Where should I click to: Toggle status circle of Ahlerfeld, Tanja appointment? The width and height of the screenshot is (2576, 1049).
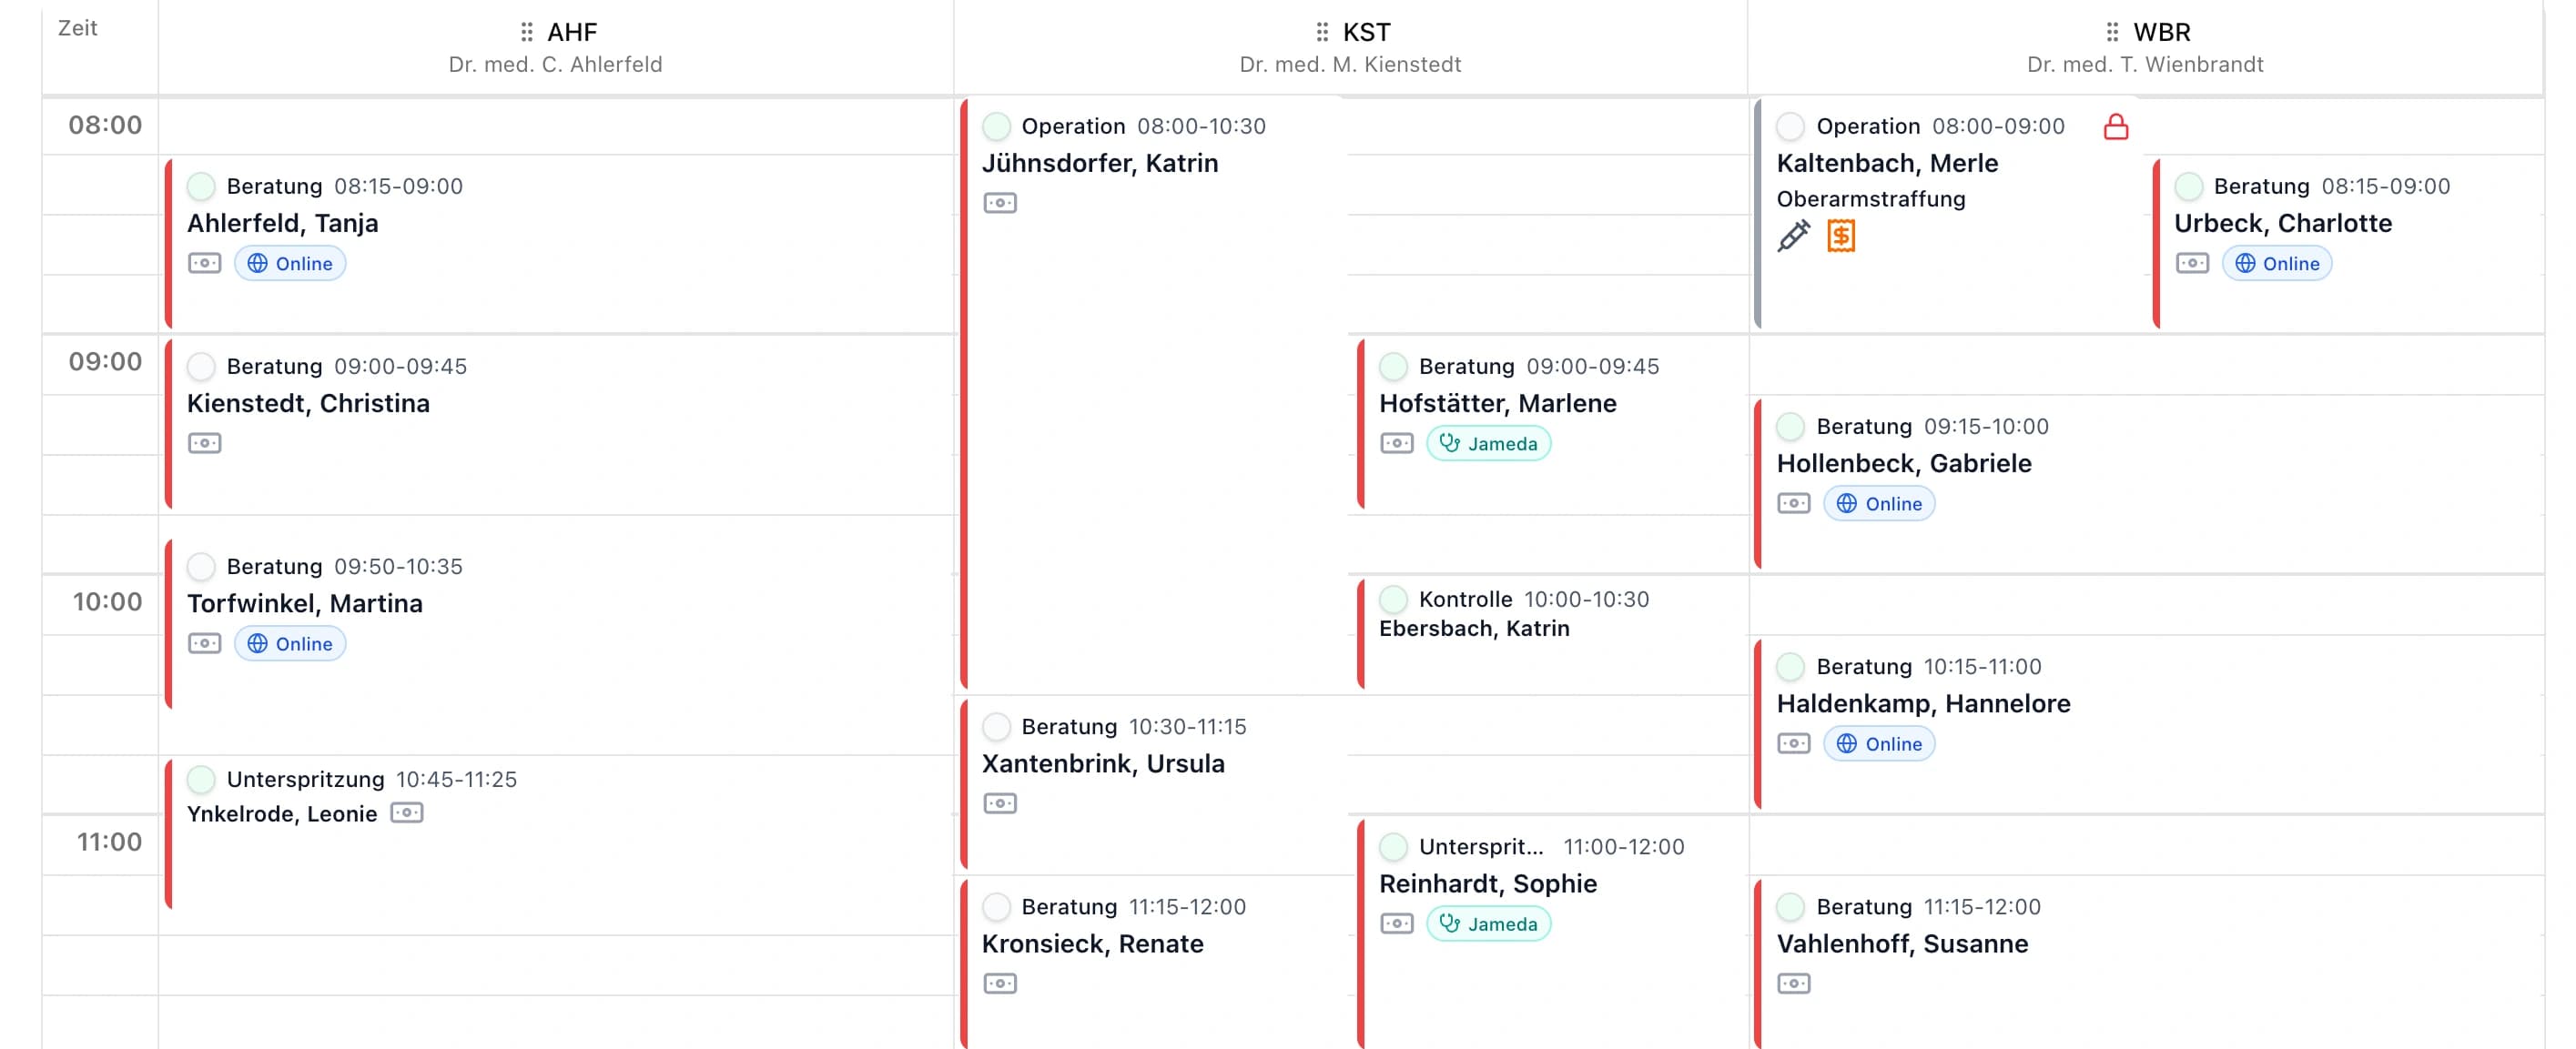(x=201, y=186)
